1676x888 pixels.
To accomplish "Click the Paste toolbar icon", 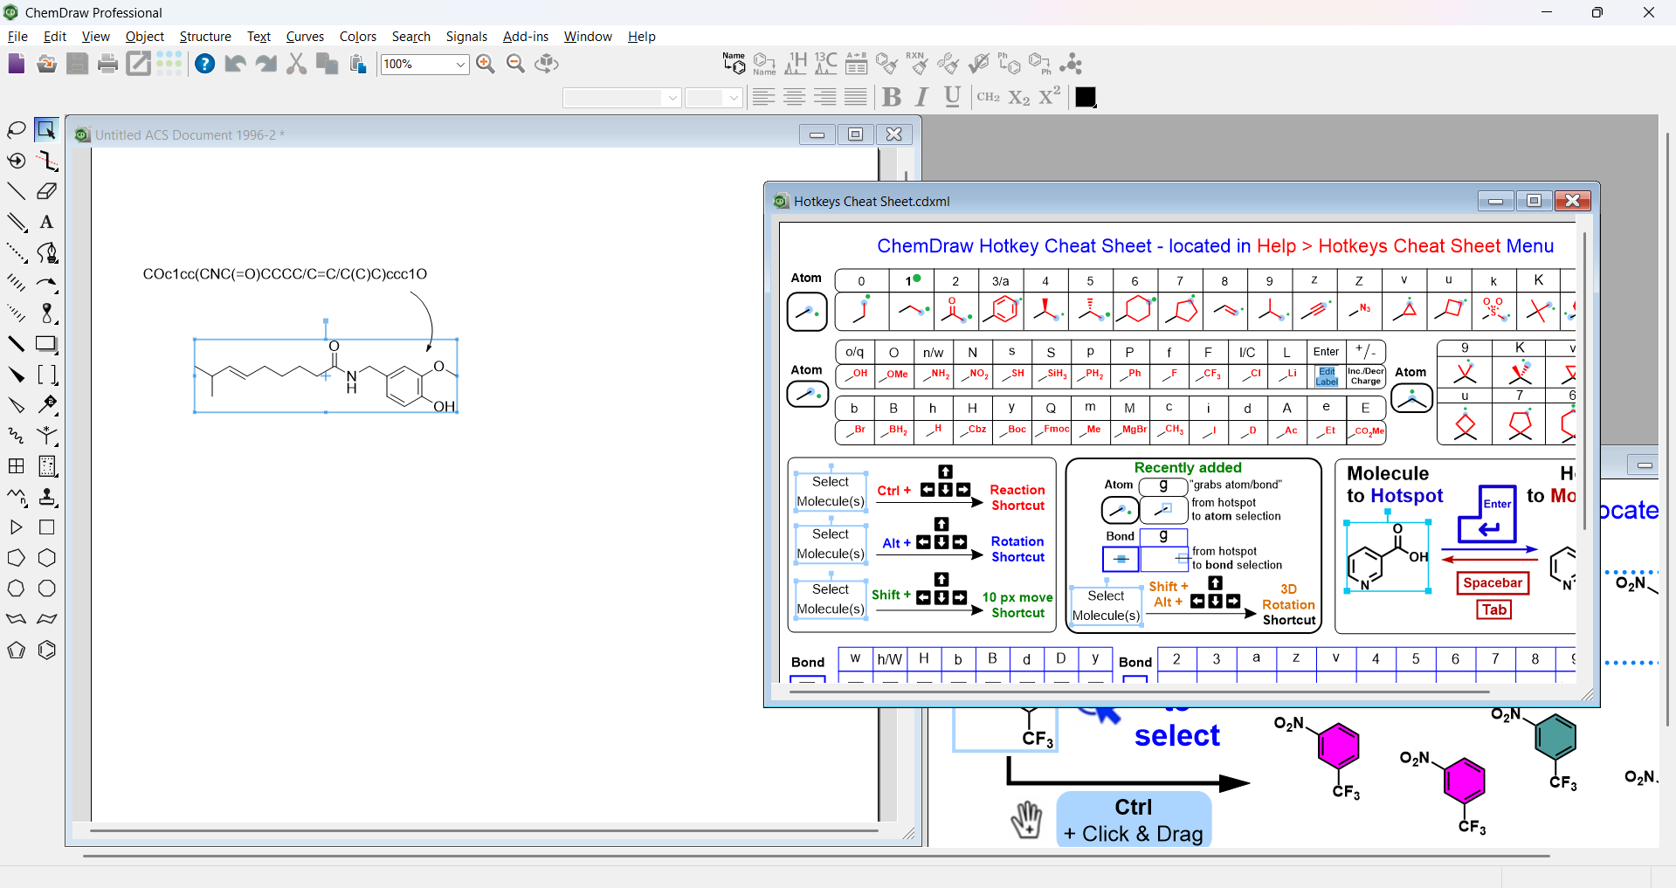I will [x=358, y=64].
